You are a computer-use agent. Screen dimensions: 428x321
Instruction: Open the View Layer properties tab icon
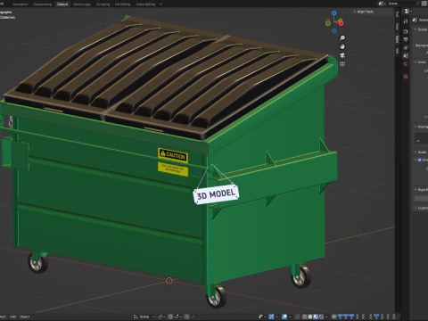click(x=406, y=47)
